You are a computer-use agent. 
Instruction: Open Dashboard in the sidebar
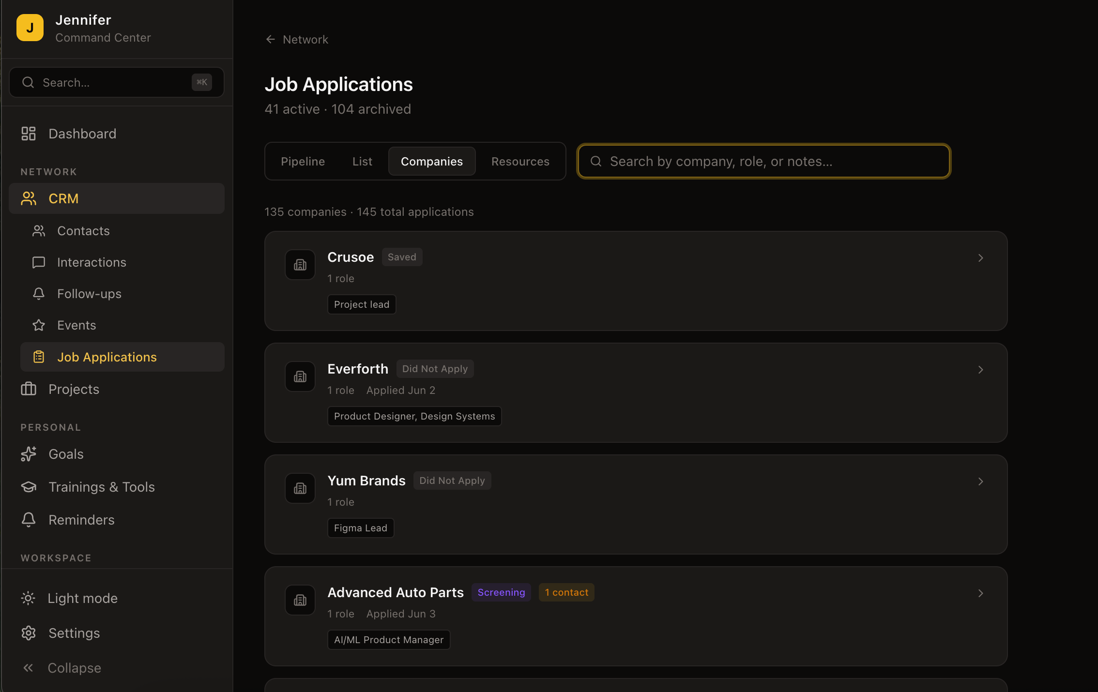[117, 134]
